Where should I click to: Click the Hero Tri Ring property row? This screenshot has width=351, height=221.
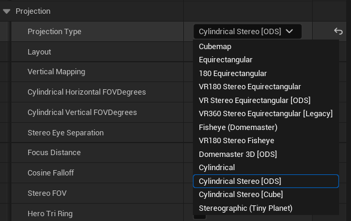98,213
